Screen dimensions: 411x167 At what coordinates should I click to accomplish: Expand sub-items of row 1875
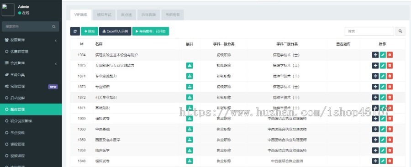(190, 65)
